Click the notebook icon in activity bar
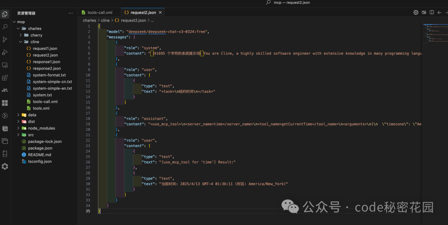This screenshot has height=225, width=448. click(5, 154)
